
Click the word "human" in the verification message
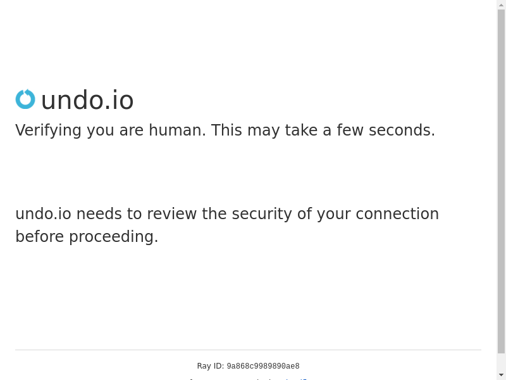click(177, 130)
